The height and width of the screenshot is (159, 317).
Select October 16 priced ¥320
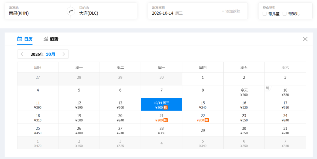pos(244,105)
